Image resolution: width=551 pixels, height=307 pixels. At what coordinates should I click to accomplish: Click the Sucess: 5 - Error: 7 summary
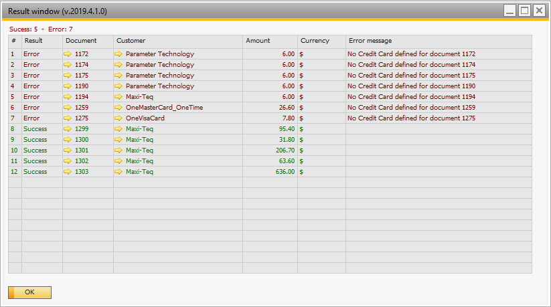pos(41,29)
